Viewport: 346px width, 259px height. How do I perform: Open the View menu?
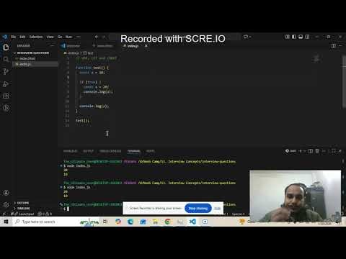click(50, 37)
